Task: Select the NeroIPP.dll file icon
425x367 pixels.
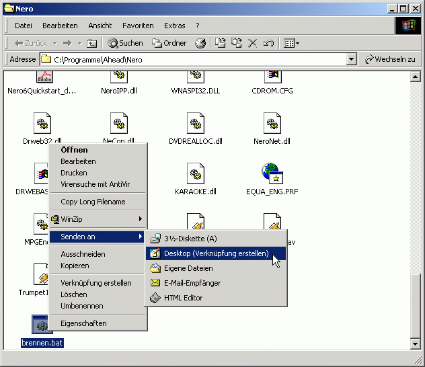Action: 119,77
